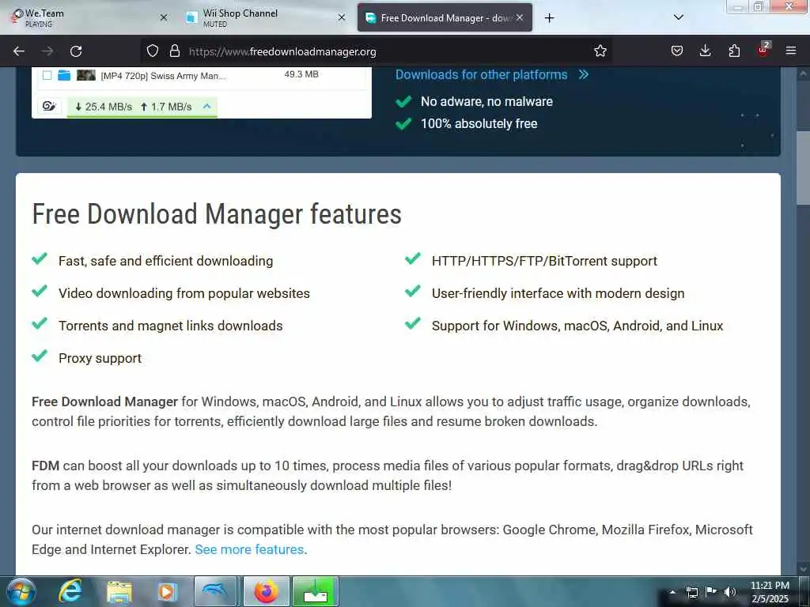Open the network tray icon
The width and height of the screenshot is (810, 607).
(691, 592)
